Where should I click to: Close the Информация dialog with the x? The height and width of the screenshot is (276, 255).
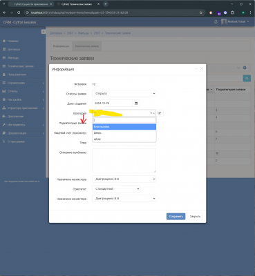click(x=202, y=68)
